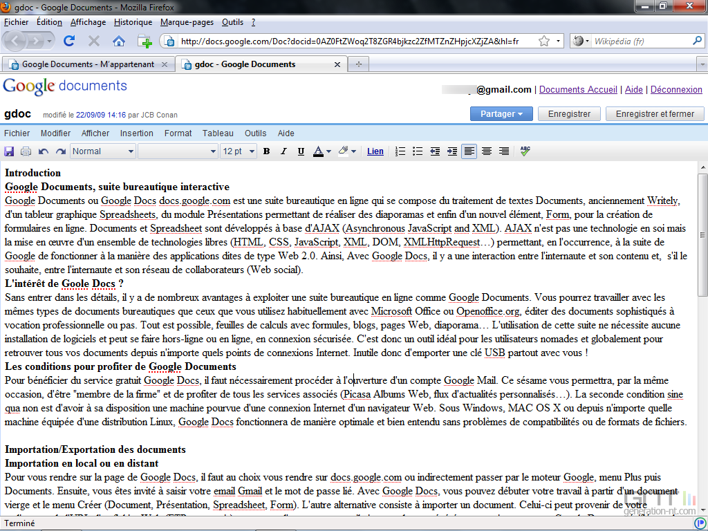The width and height of the screenshot is (708, 531).
Task: Click the URL address field
Action: [350, 41]
